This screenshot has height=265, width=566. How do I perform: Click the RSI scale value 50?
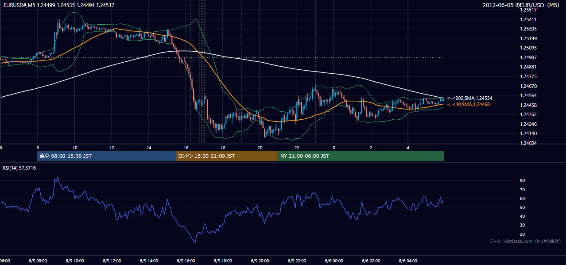tap(522, 207)
